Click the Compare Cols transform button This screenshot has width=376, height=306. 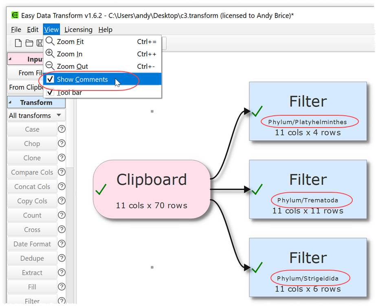click(x=32, y=172)
